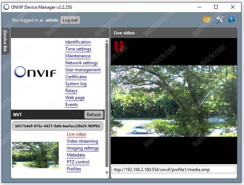
Task: Click the scroll down arrow in device panel
Action: pyautogui.click(x=107, y=173)
